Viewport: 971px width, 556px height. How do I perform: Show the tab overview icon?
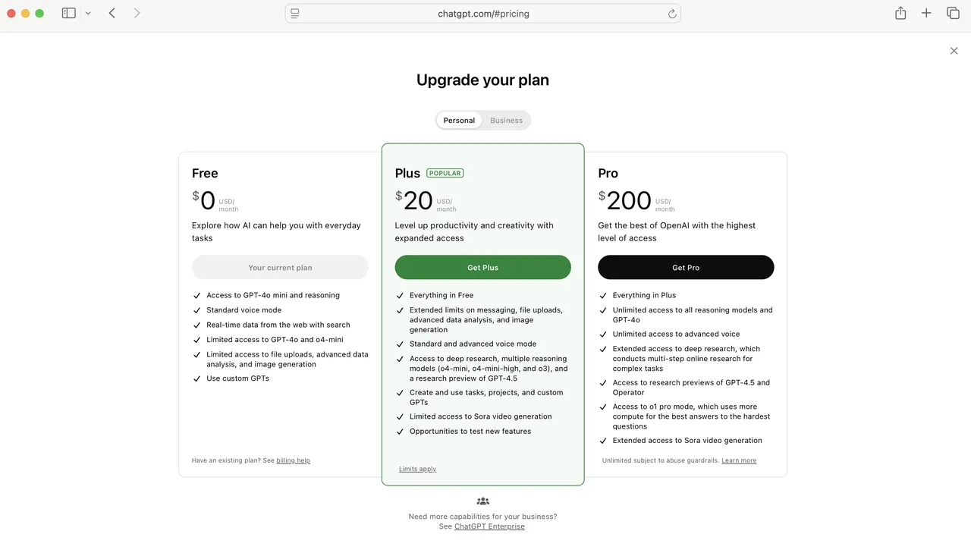coord(953,13)
